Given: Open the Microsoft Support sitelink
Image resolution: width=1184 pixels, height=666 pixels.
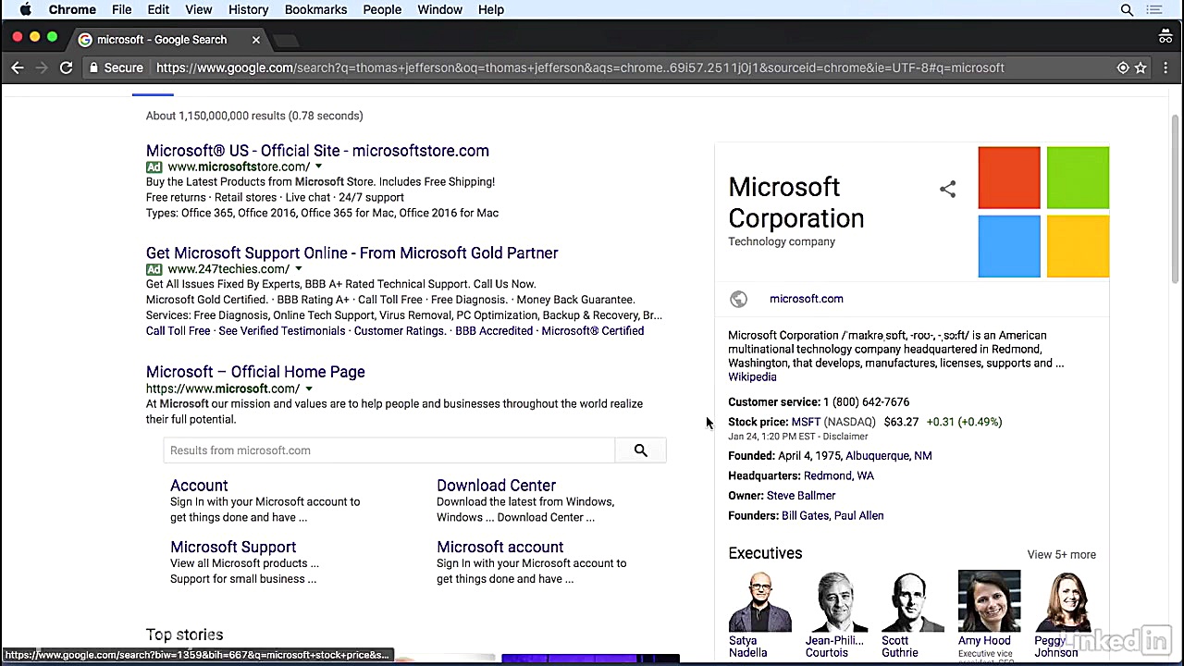Looking at the screenshot, I should point(233,548).
